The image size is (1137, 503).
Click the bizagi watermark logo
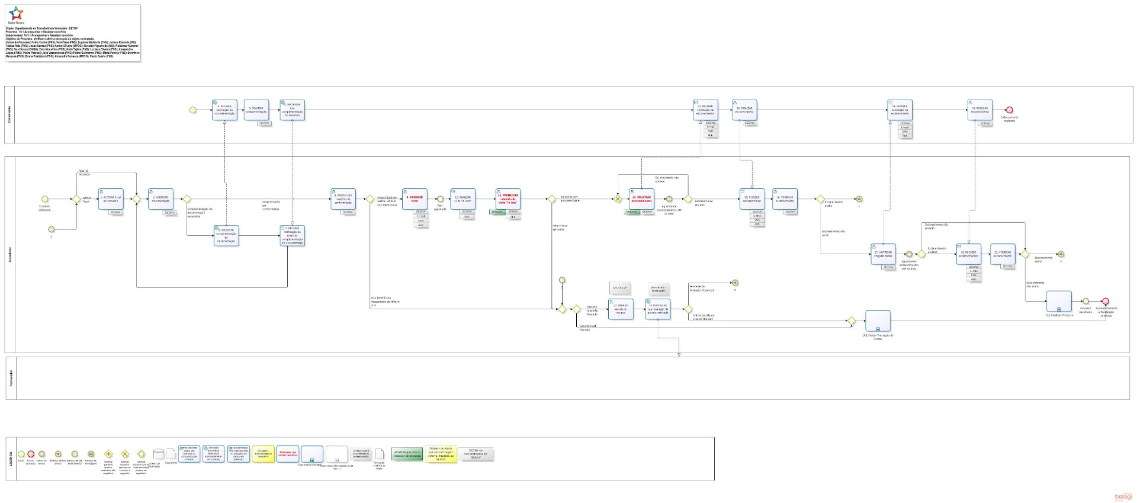point(1123,496)
